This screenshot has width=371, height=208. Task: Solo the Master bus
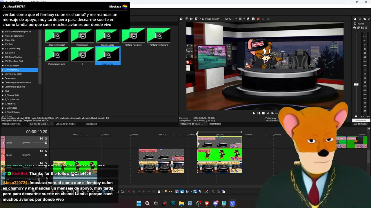(x=366, y=28)
